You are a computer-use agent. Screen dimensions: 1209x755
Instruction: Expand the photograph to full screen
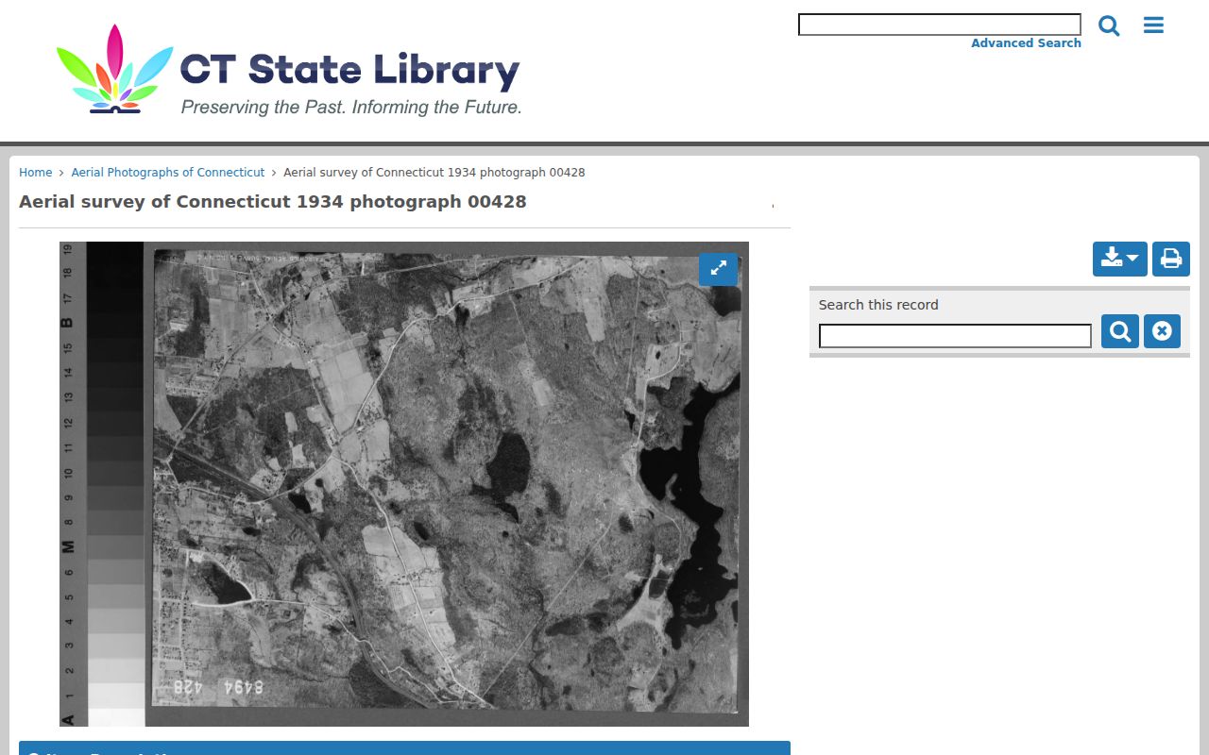pyautogui.click(x=718, y=268)
